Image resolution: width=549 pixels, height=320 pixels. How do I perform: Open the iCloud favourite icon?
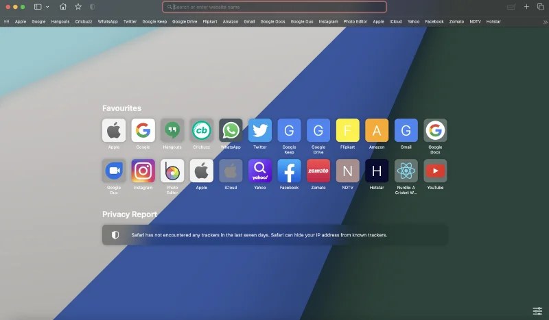click(231, 171)
